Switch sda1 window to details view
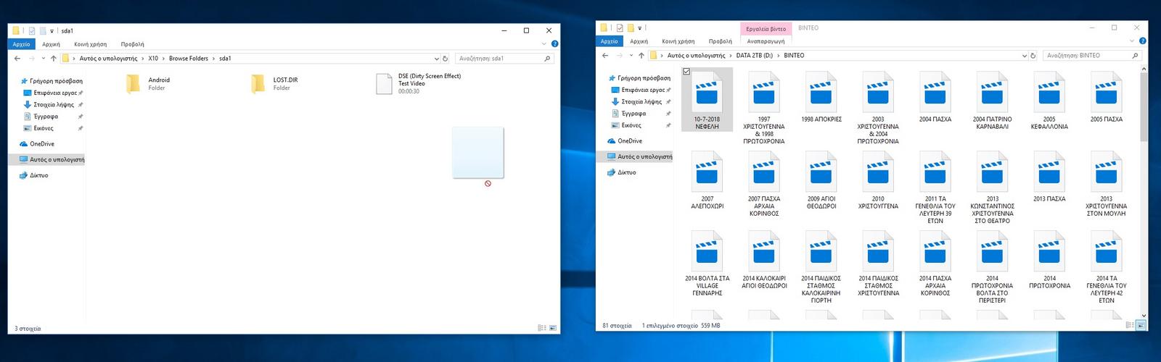 (x=542, y=328)
